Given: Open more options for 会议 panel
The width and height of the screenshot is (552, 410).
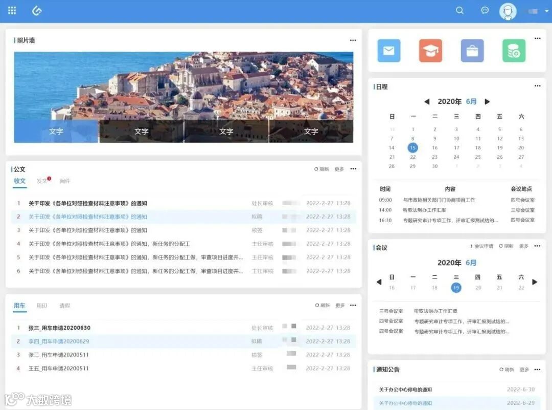Looking at the screenshot, I should [x=537, y=246].
